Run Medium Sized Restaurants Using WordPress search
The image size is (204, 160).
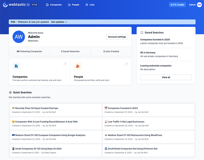click(149, 137)
